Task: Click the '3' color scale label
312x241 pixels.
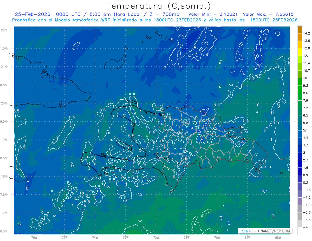Action: click(x=304, y=153)
